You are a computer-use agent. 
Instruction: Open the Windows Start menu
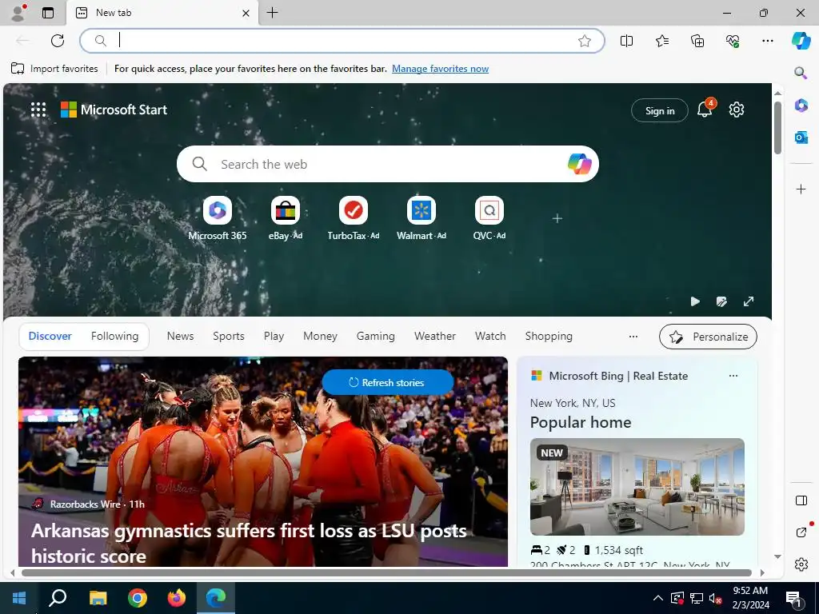pyautogui.click(x=19, y=598)
